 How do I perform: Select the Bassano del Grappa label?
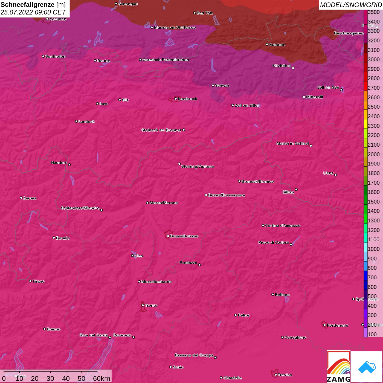(x=194, y=355)
